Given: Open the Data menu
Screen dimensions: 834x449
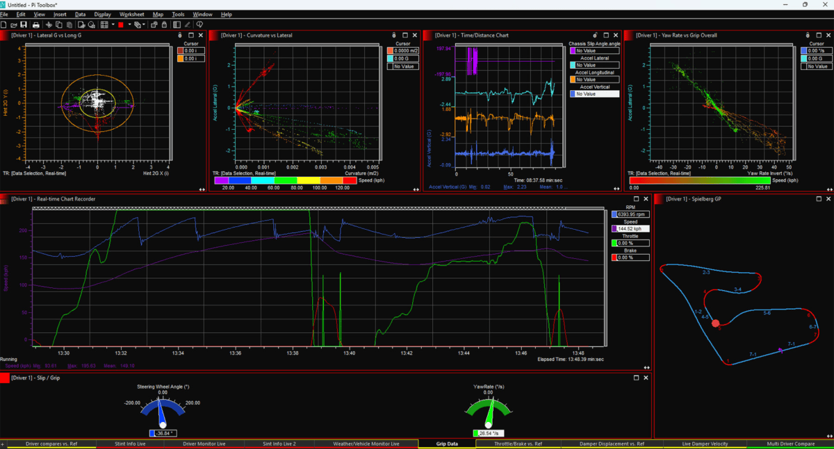Looking at the screenshot, I should pos(81,14).
